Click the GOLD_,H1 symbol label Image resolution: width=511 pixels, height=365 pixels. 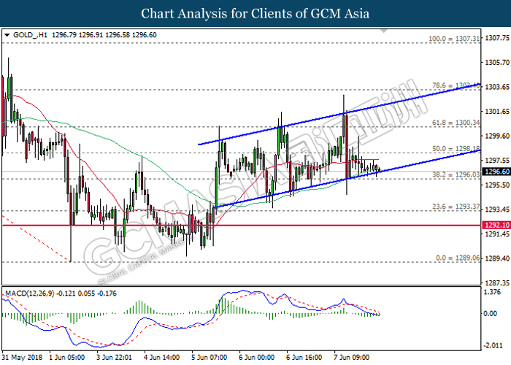(x=27, y=34)
